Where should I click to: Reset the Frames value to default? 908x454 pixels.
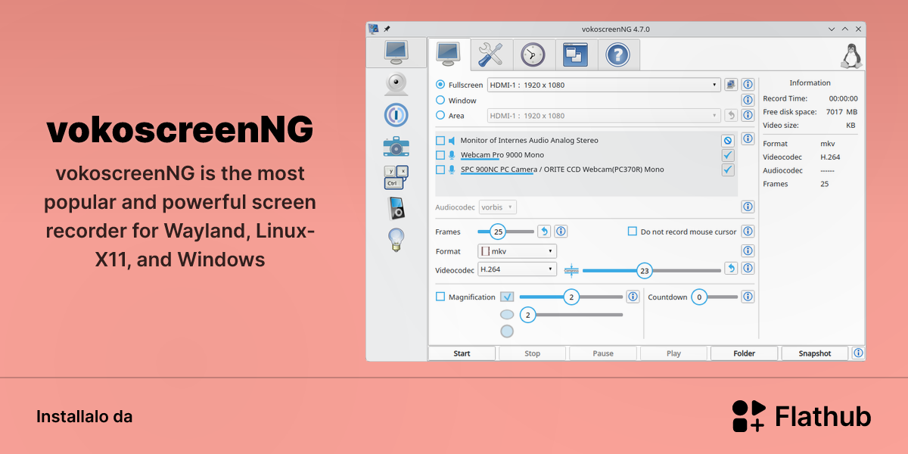coord(544,232)
